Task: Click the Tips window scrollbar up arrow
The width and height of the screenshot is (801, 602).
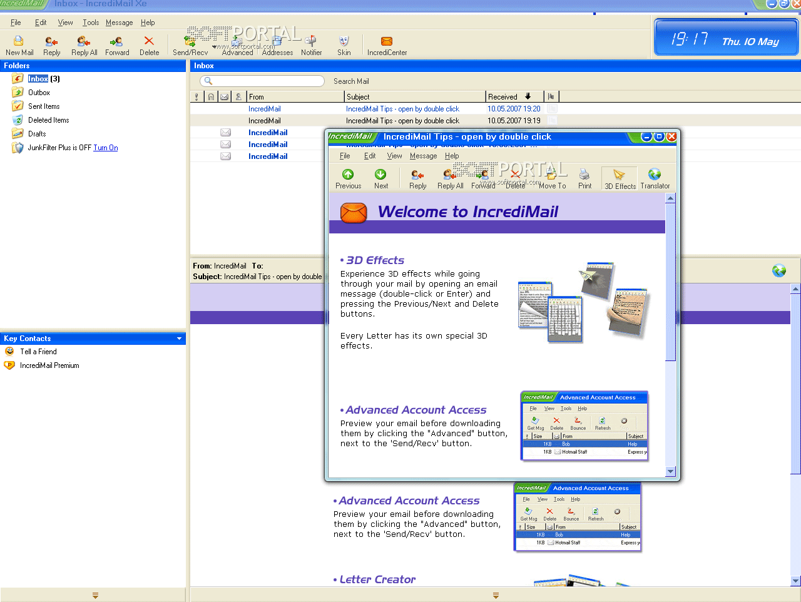Action: [670, 198]
